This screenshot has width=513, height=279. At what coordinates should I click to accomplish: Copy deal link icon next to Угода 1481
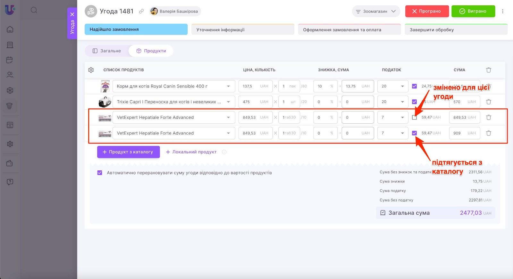[x=141, y=11]
